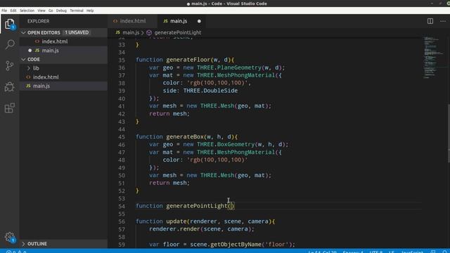Open the View menu
Image resolution: width=450 pixels, height=253 pixels.
coord(41,11)
